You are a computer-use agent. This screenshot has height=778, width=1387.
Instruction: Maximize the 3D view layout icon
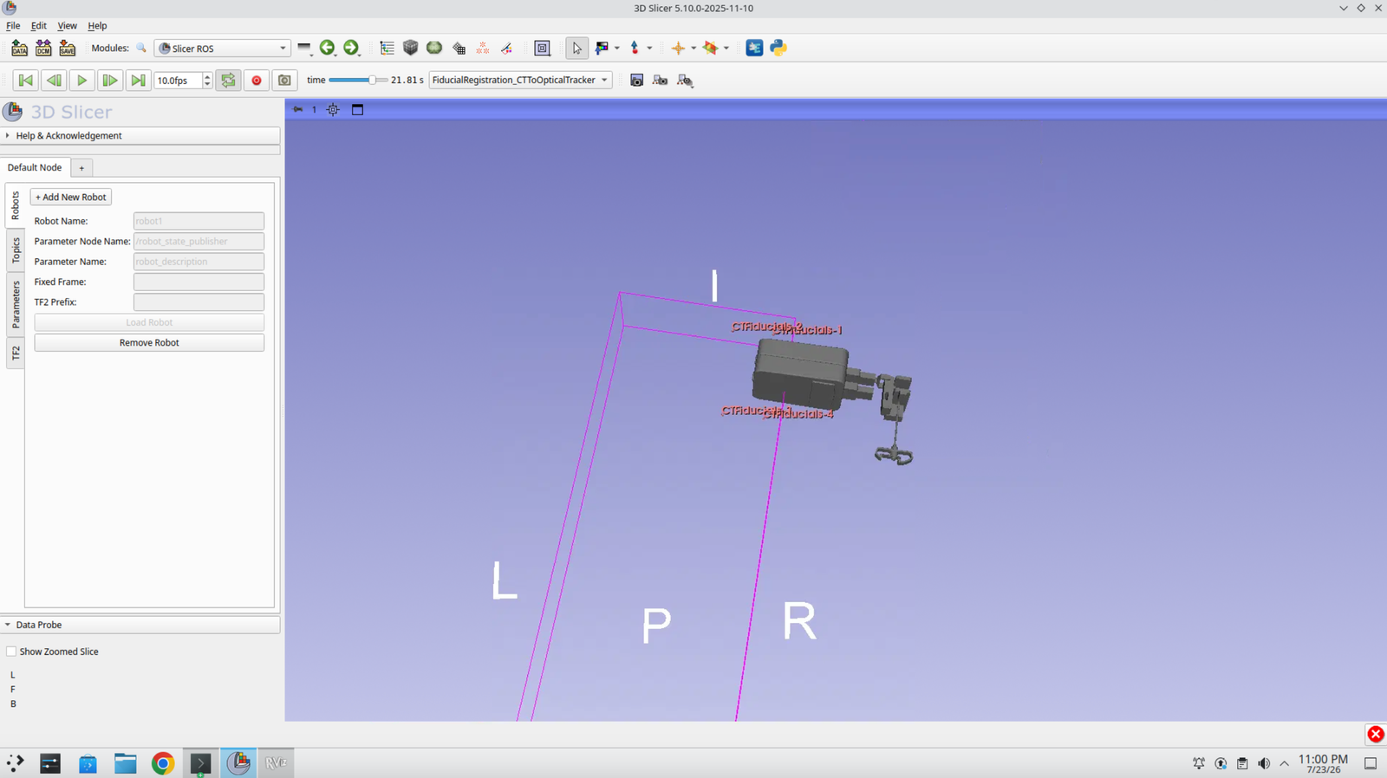click(357, 109)
